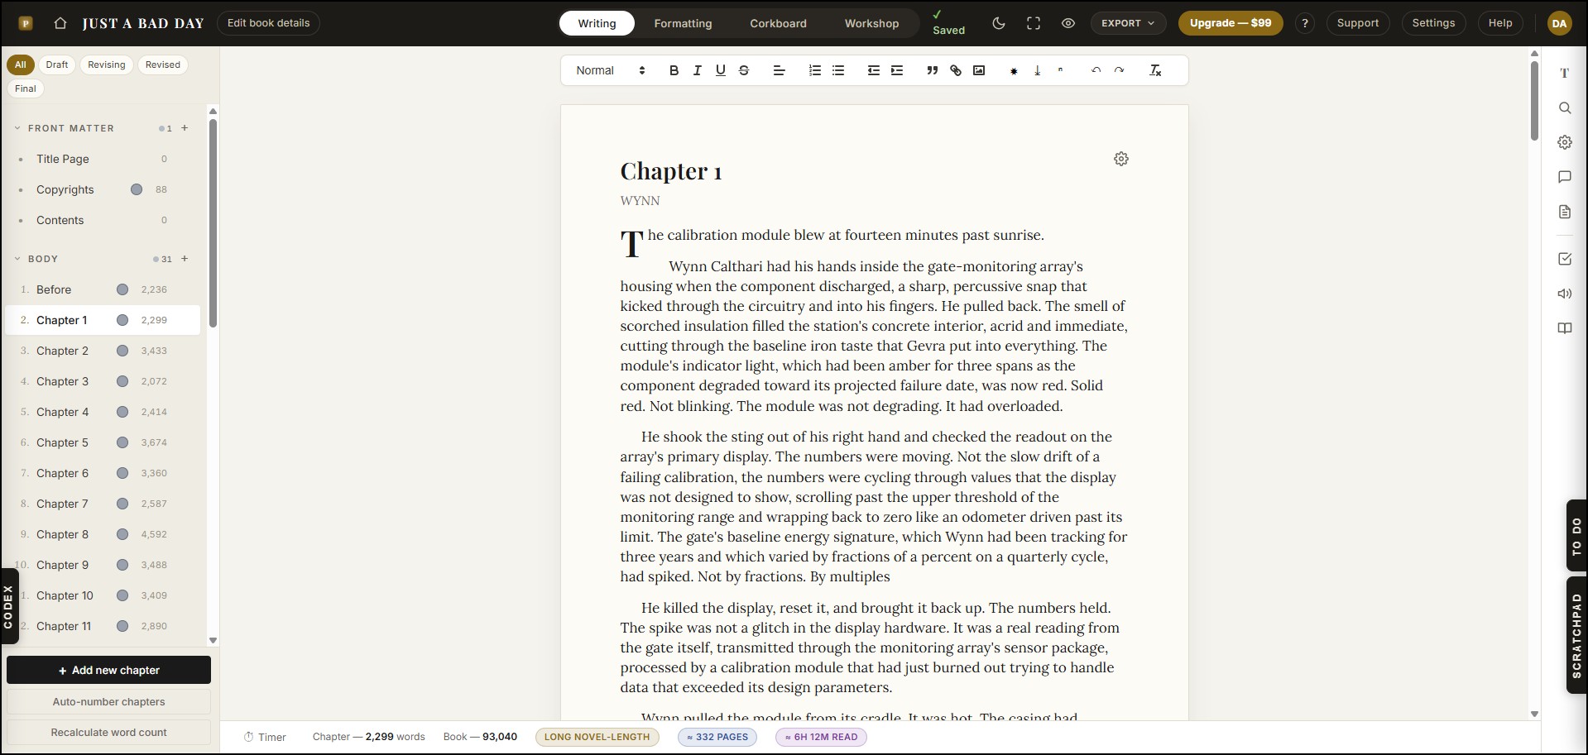Apply italic formatting
Viewport: 1588px width, 755px height.
tap(697, 70)
